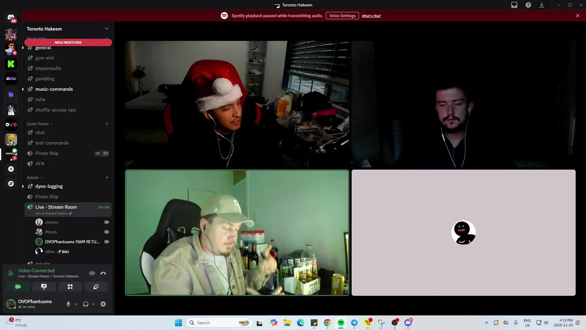This screenshot has width=586, height=330.
Task: Click Add a Server plus icon
Action: 11,169
